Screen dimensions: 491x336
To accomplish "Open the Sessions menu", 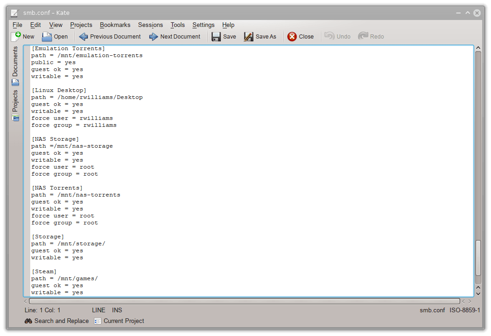I will 150,25.
